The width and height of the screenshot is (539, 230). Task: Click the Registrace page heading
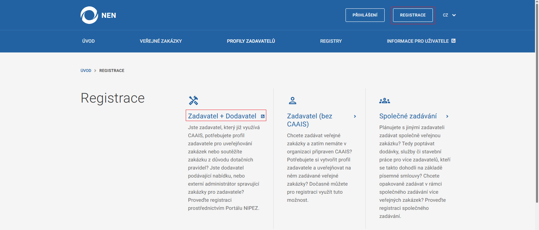point(113,98)
